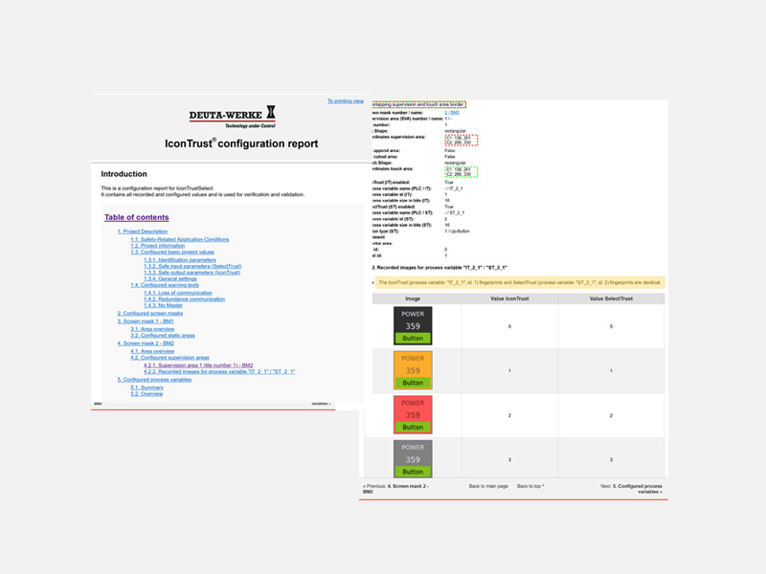
Task: Open '1.3. Configured basic project values'
Action: [x=172, y=252]
